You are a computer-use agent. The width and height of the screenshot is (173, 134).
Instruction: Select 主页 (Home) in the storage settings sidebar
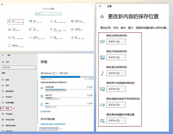[x=5, y=62]
